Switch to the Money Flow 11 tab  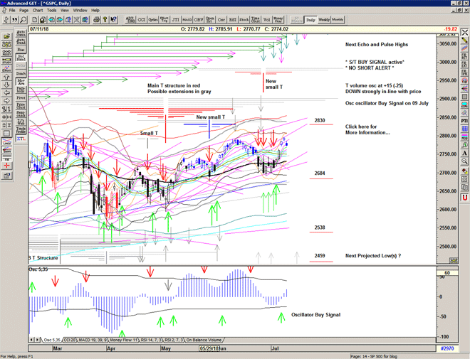pos(119,341)
